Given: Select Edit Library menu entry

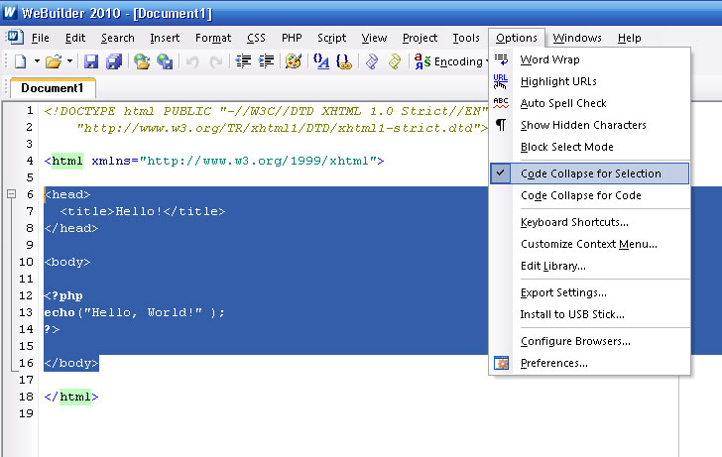Looking at the screenshot, I should pyautogui.click(x=589, y=266).
